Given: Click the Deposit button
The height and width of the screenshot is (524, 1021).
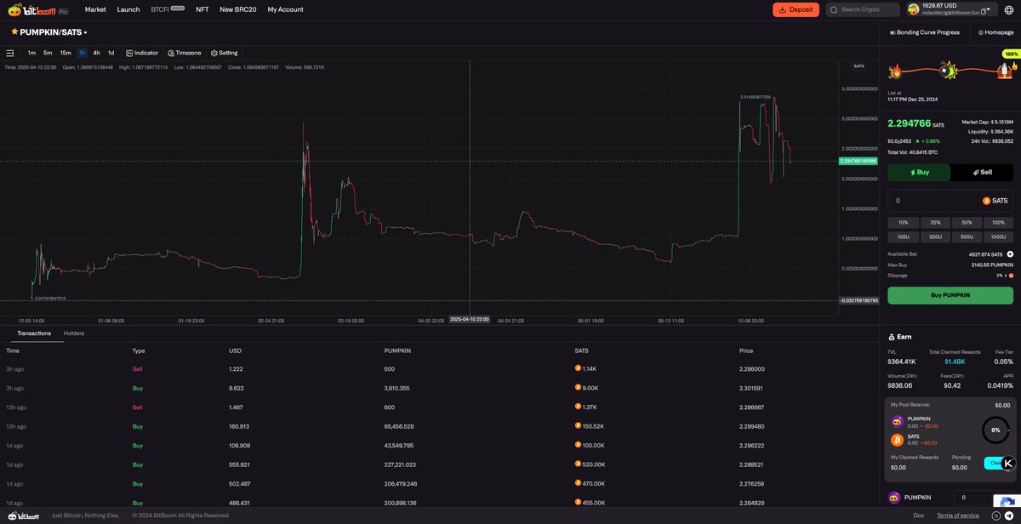Looking at the screenshot, I should coord(796,9).
